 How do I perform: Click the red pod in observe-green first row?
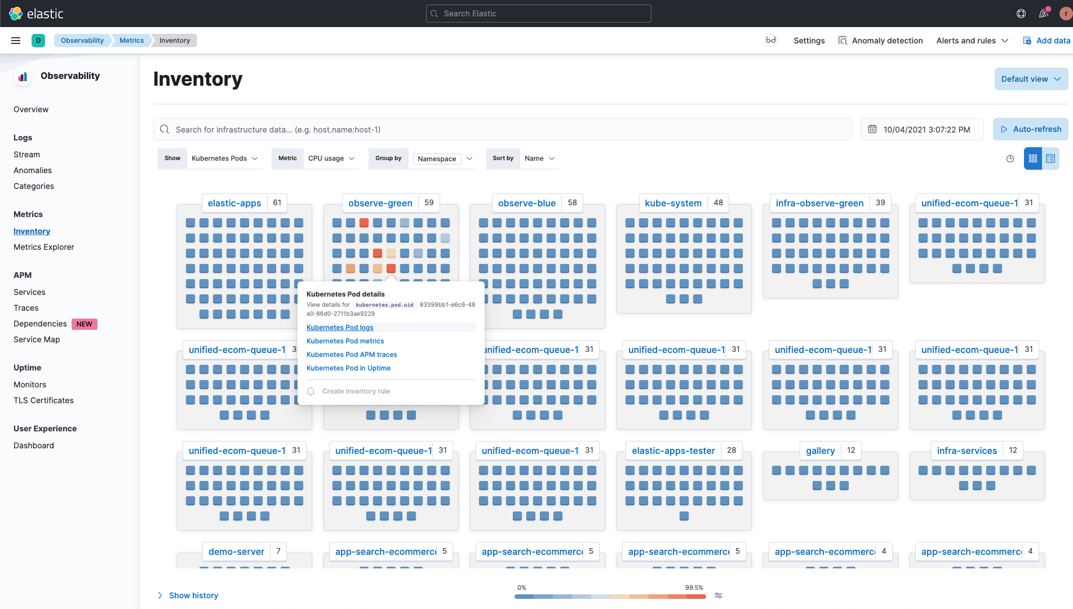(364, 223)
